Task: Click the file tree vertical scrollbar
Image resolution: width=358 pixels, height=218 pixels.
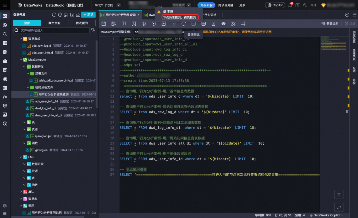Action: pos(97,74)
